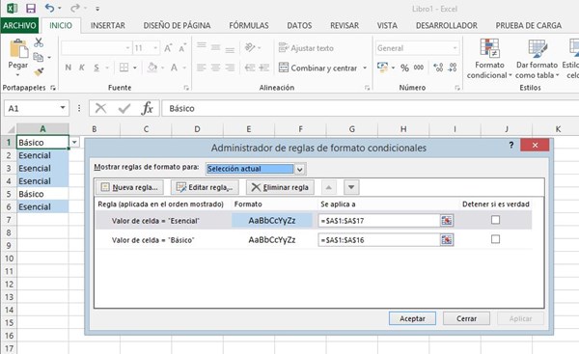Increase indent in Alineación group
This screenshot has width=579, height=354.
click(264, 68)
